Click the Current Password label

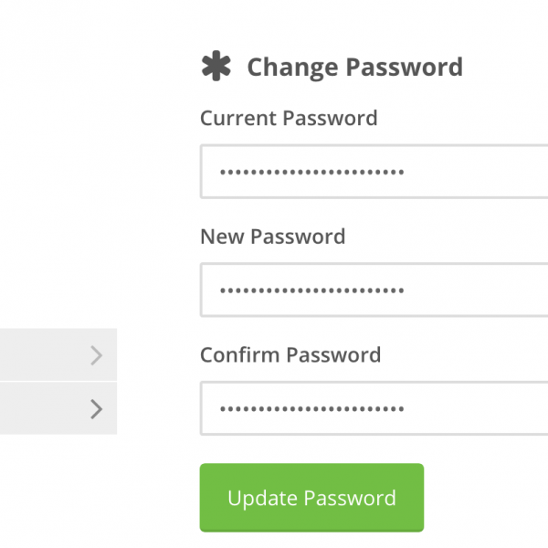point(289,118)
